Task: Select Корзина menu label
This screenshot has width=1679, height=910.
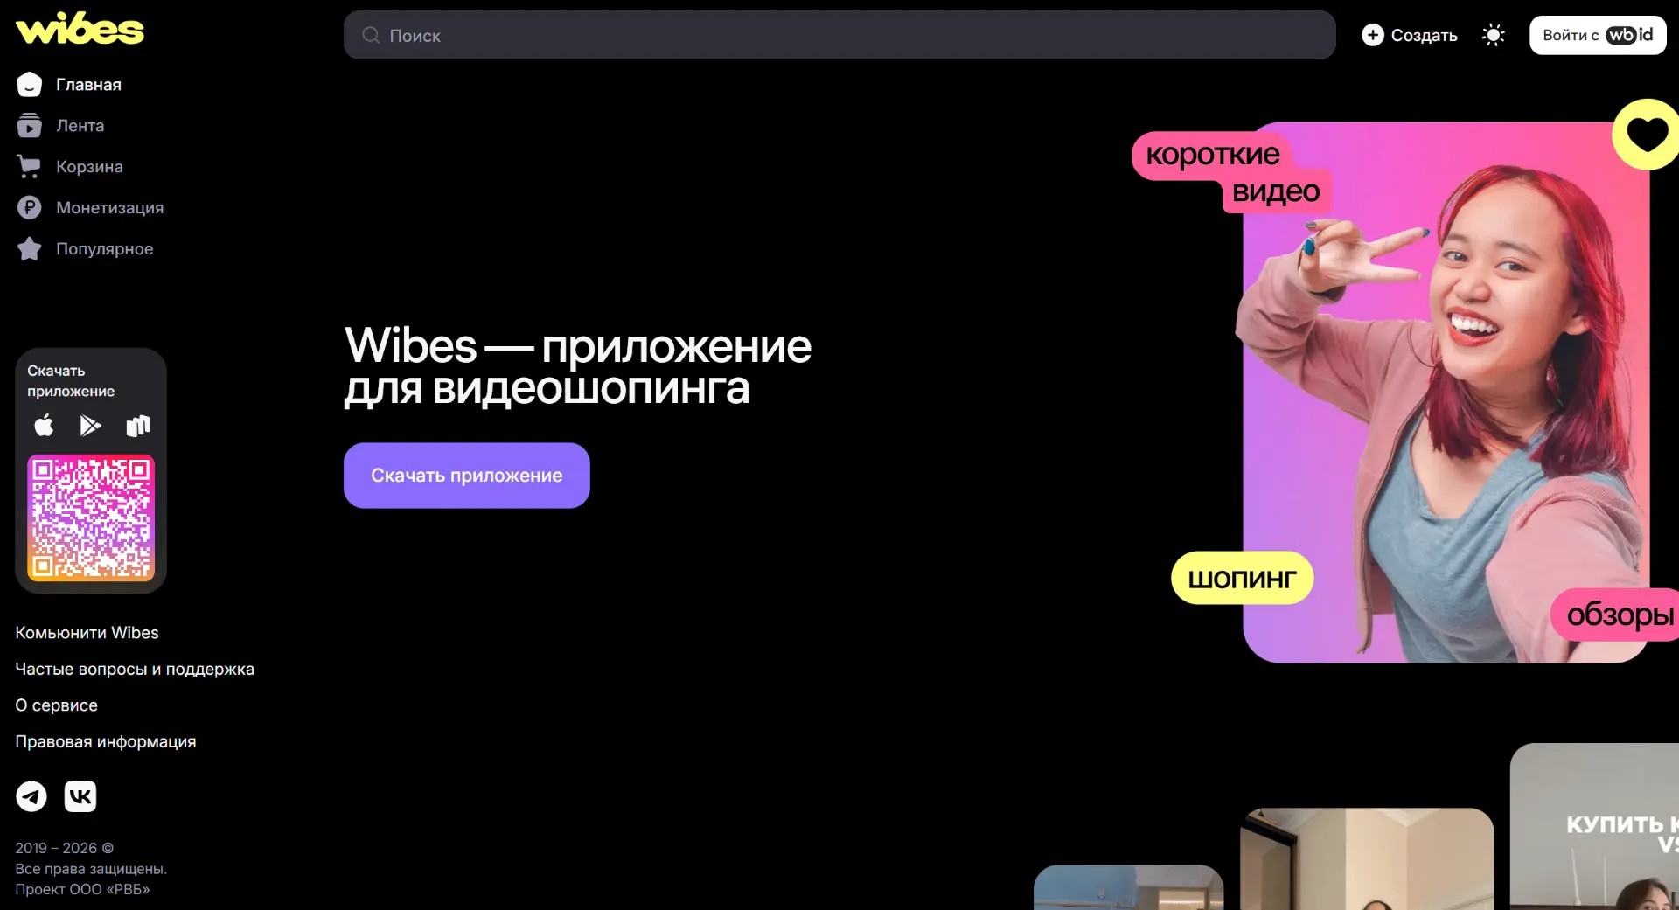Action: pyautogui.click(x=89, y=166)
